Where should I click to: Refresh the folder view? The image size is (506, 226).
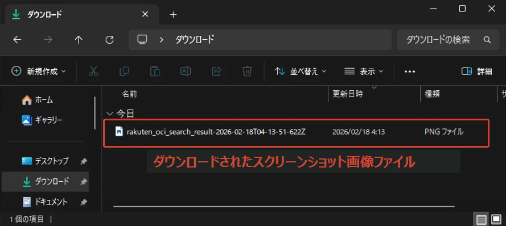coord(110,40)
